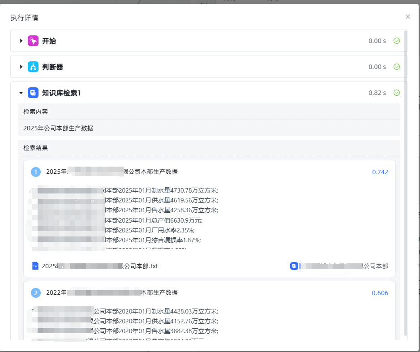Click the 0.82 s duration value
The height and width of the screenshot is (352, 420).
[377, 93]
